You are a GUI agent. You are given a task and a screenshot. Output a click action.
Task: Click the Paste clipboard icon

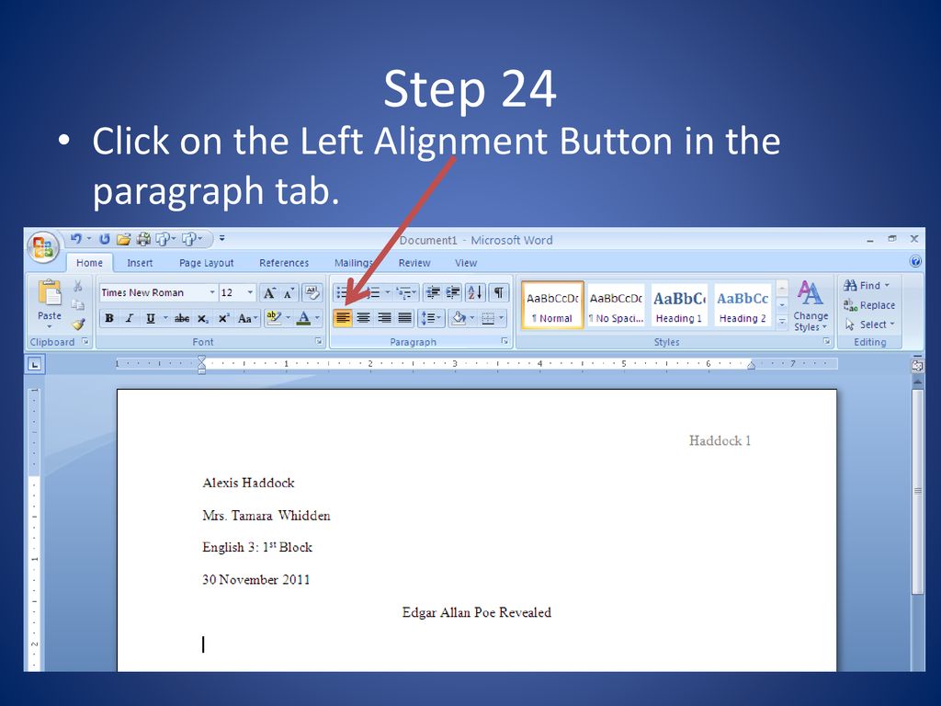pyautogui.click(x=50, y=293)
